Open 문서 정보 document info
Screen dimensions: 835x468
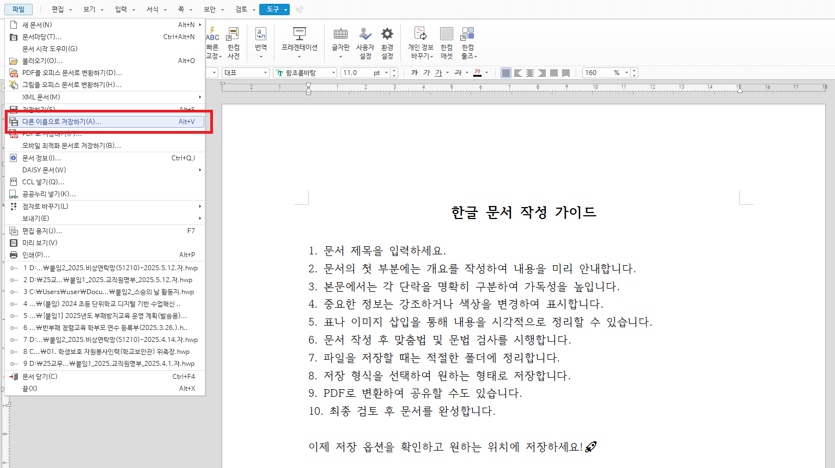(105, 158)
